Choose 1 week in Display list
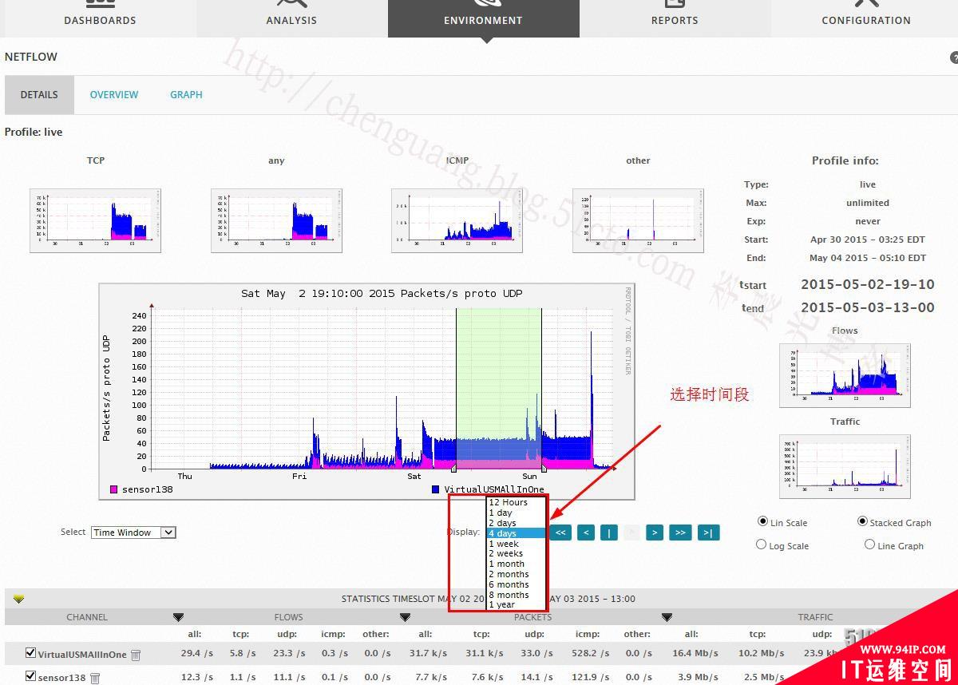958x685 pixels. pos(517,544)
